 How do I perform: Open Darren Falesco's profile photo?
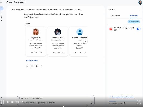tap(58, 32)
